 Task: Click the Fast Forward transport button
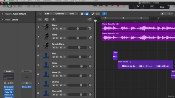click(101, 5)
